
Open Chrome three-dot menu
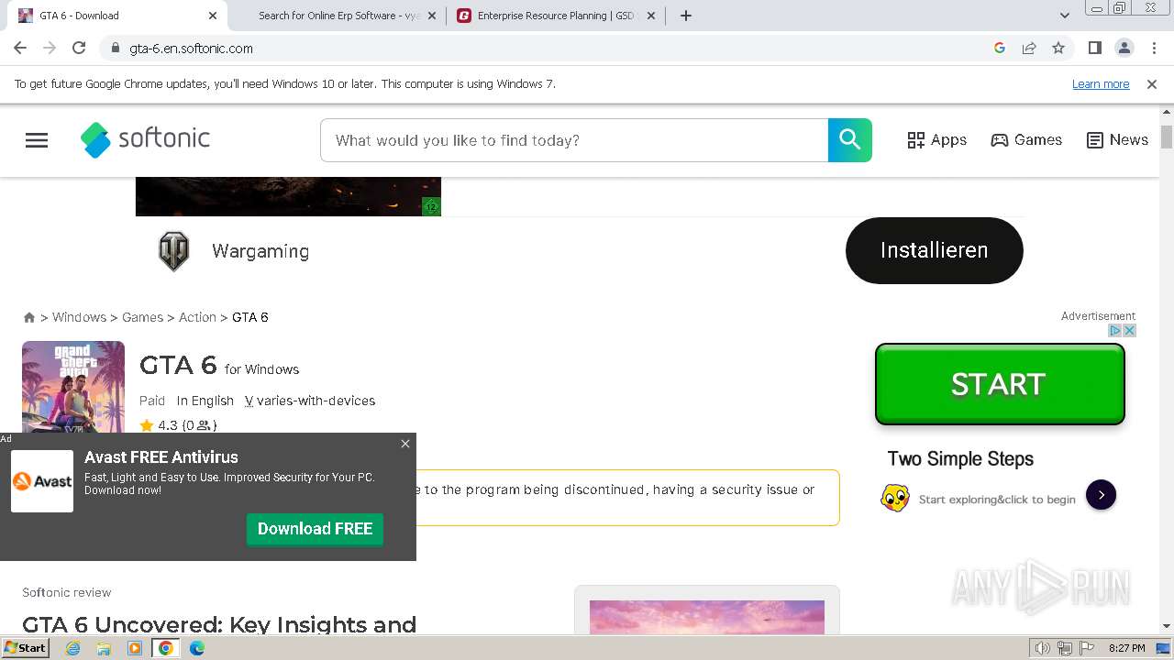pyautogui.click(x=1153, y=48)
